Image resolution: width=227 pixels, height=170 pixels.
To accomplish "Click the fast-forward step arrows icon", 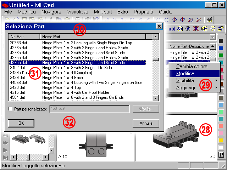I will click(x=6, y=143).
